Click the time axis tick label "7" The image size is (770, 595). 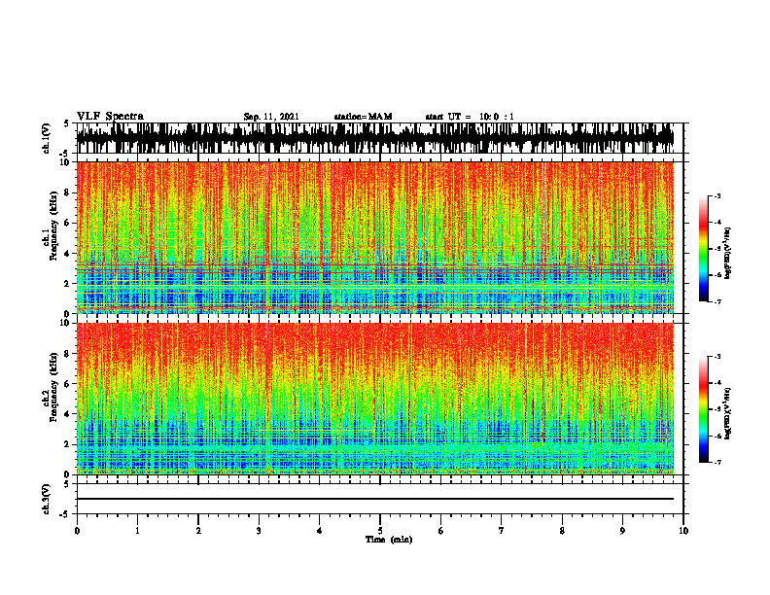502,531
